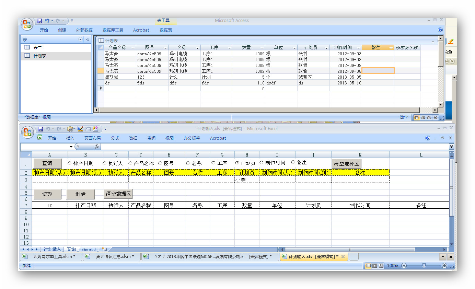
Task: Click the 清空数据区 button
Action: pos(118,194)
